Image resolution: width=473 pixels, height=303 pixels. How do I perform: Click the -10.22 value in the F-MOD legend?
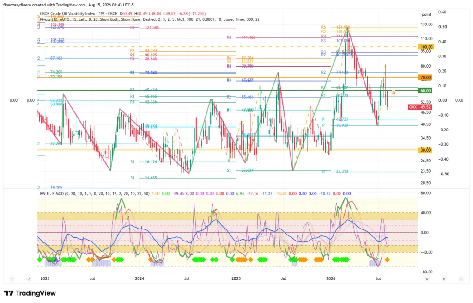tap(325, 194)
